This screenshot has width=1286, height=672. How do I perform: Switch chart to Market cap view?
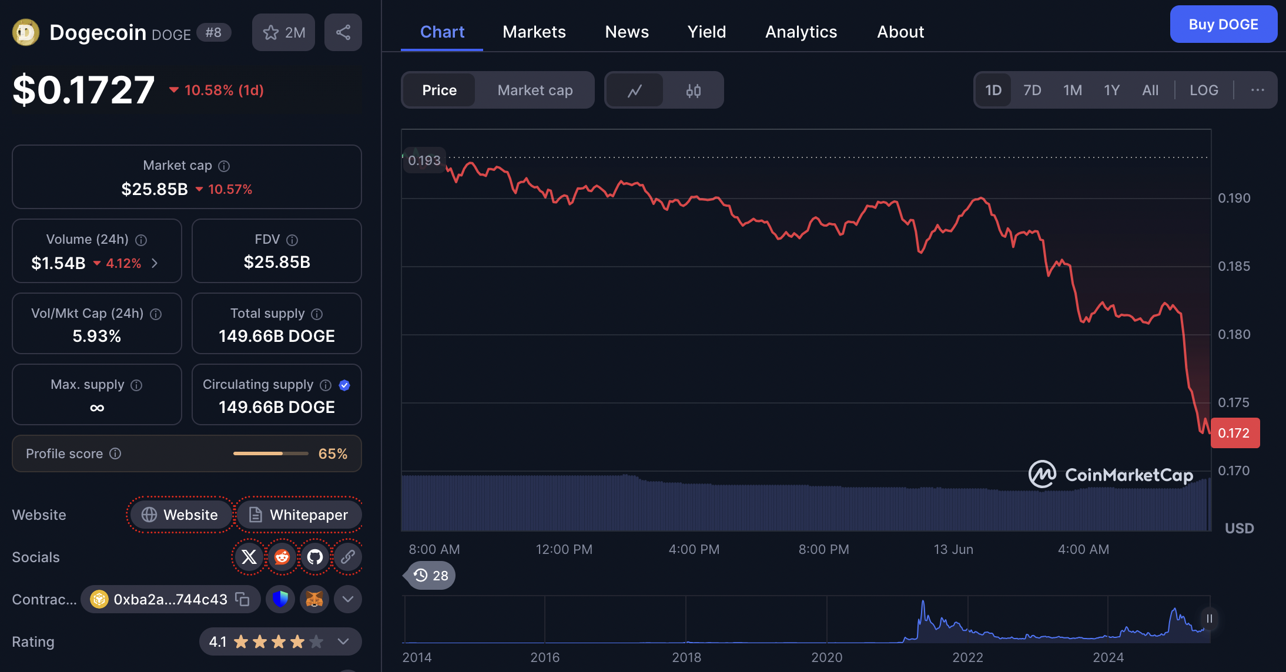[535, 90]
